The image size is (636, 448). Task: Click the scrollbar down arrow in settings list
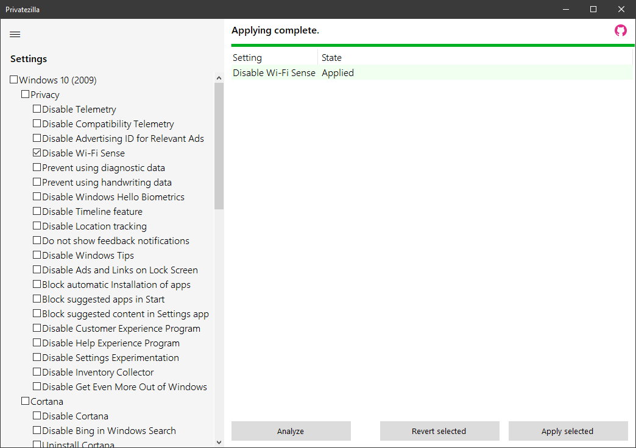[219, 443]
